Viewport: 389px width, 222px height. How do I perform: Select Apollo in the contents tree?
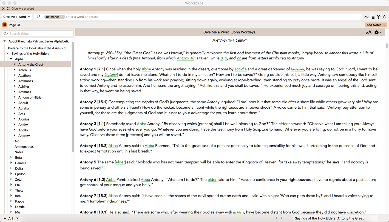(x=23, y=130)
